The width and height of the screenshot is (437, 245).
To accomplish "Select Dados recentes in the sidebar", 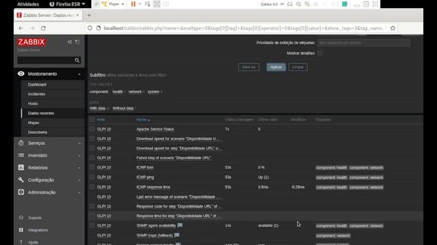I will coord(41,113).
